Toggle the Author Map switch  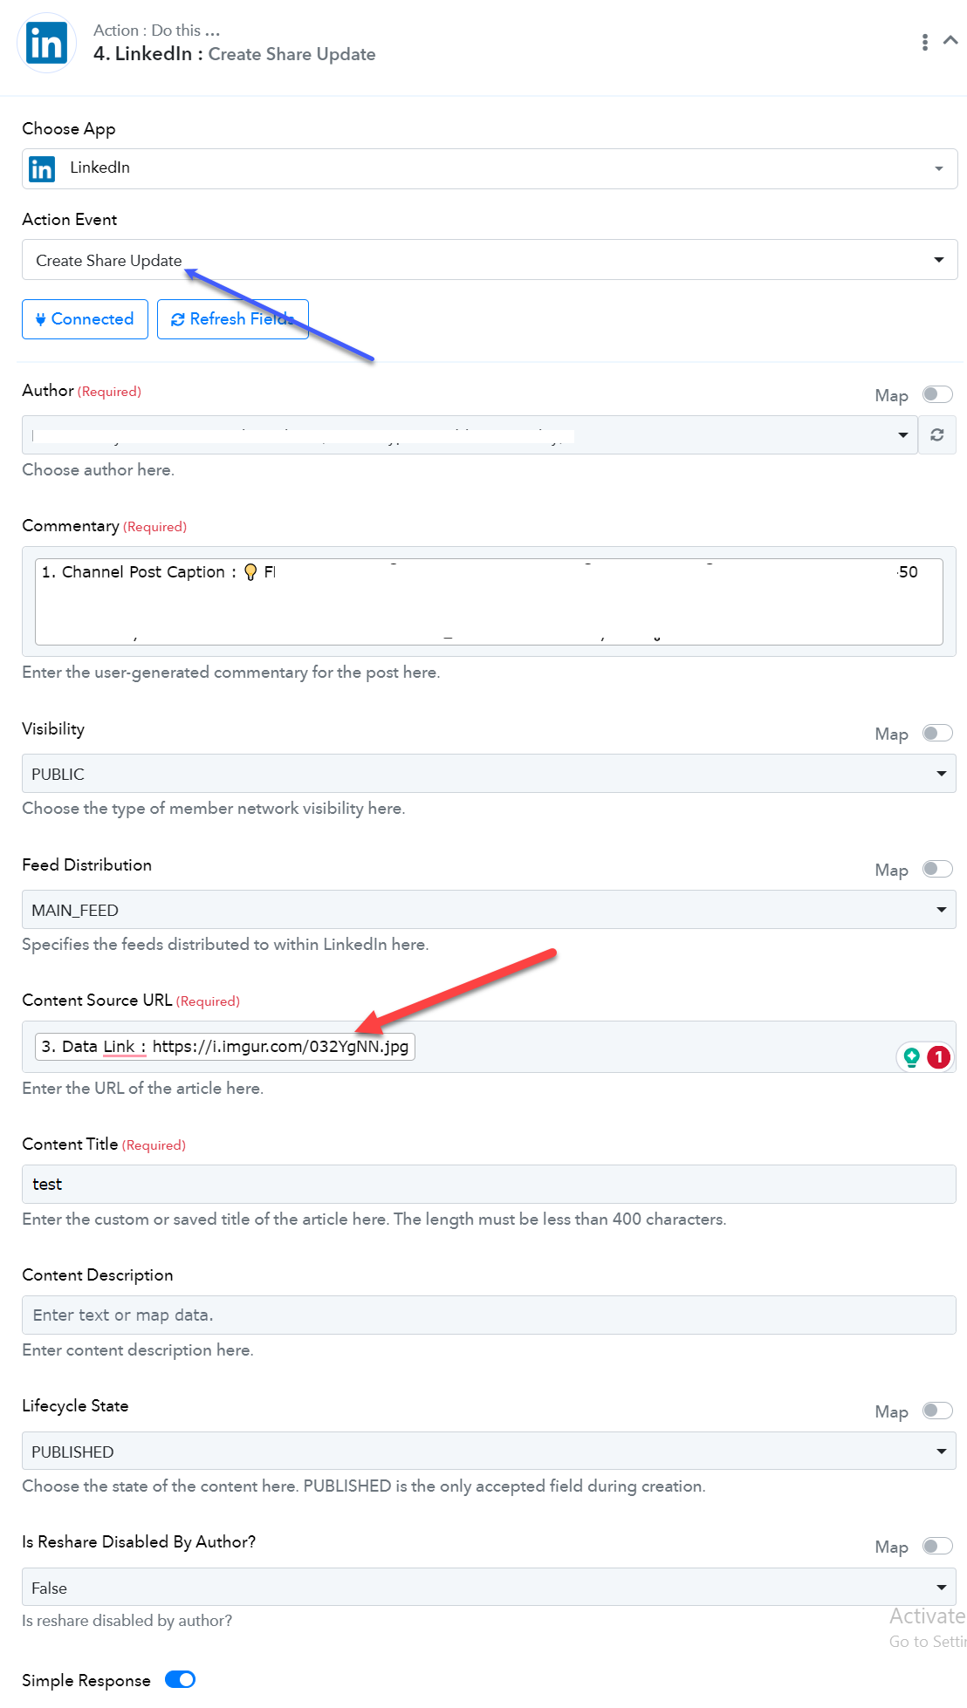[937, 394]
